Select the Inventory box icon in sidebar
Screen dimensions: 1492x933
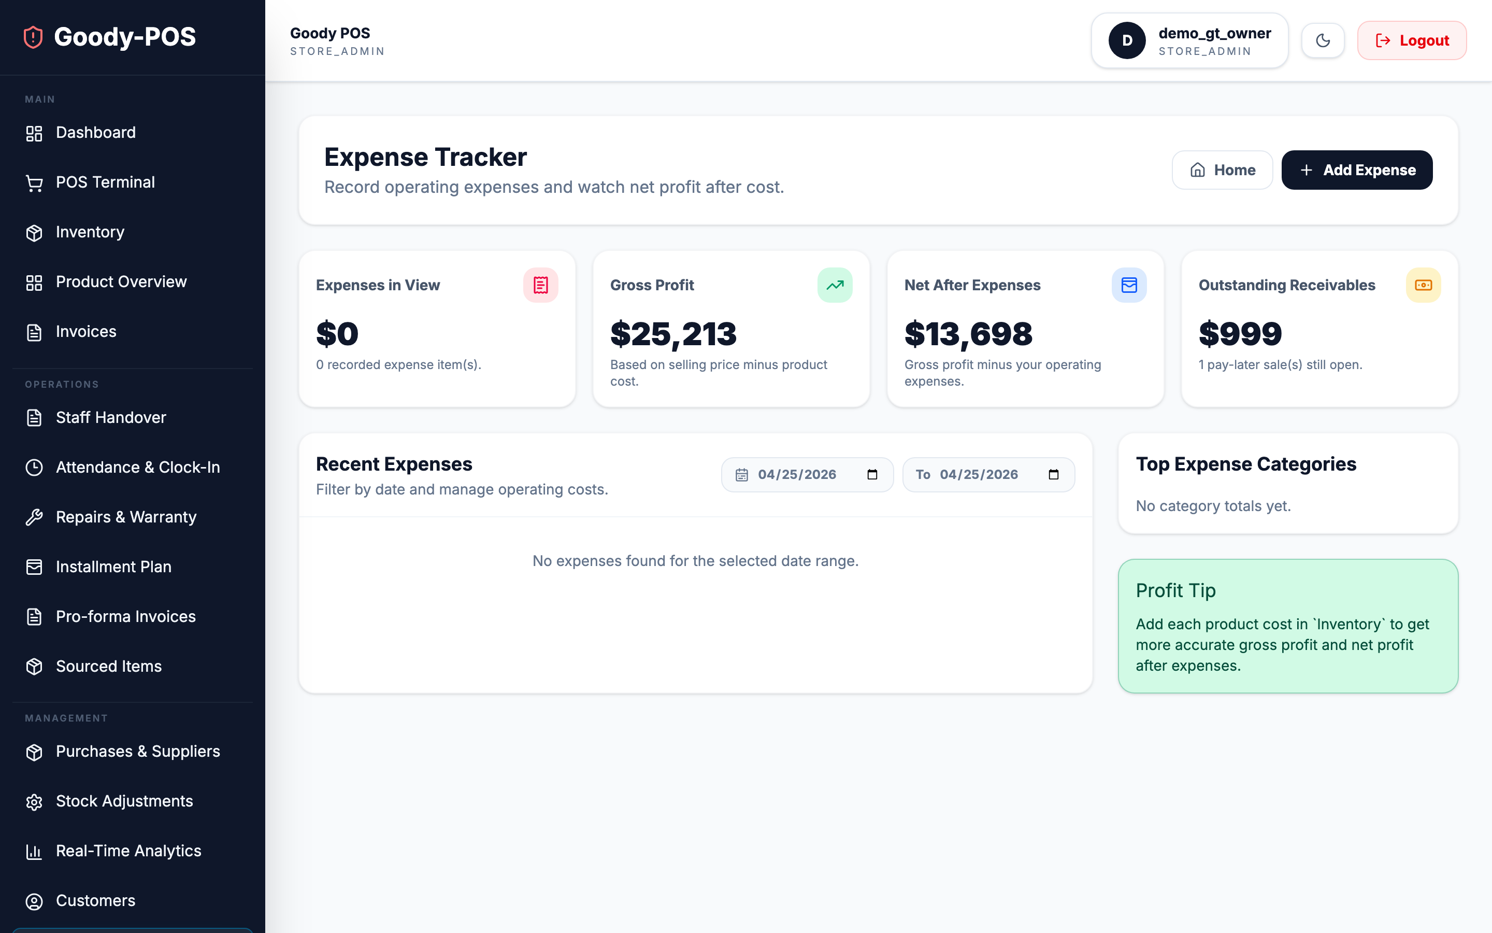(34, 233)
